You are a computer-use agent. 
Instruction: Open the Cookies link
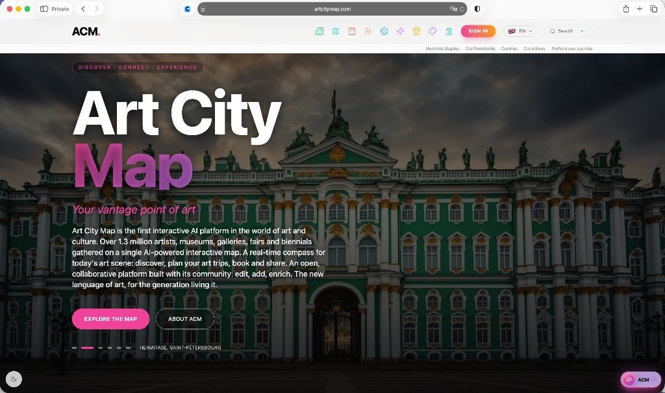click(x=509, y=48)
